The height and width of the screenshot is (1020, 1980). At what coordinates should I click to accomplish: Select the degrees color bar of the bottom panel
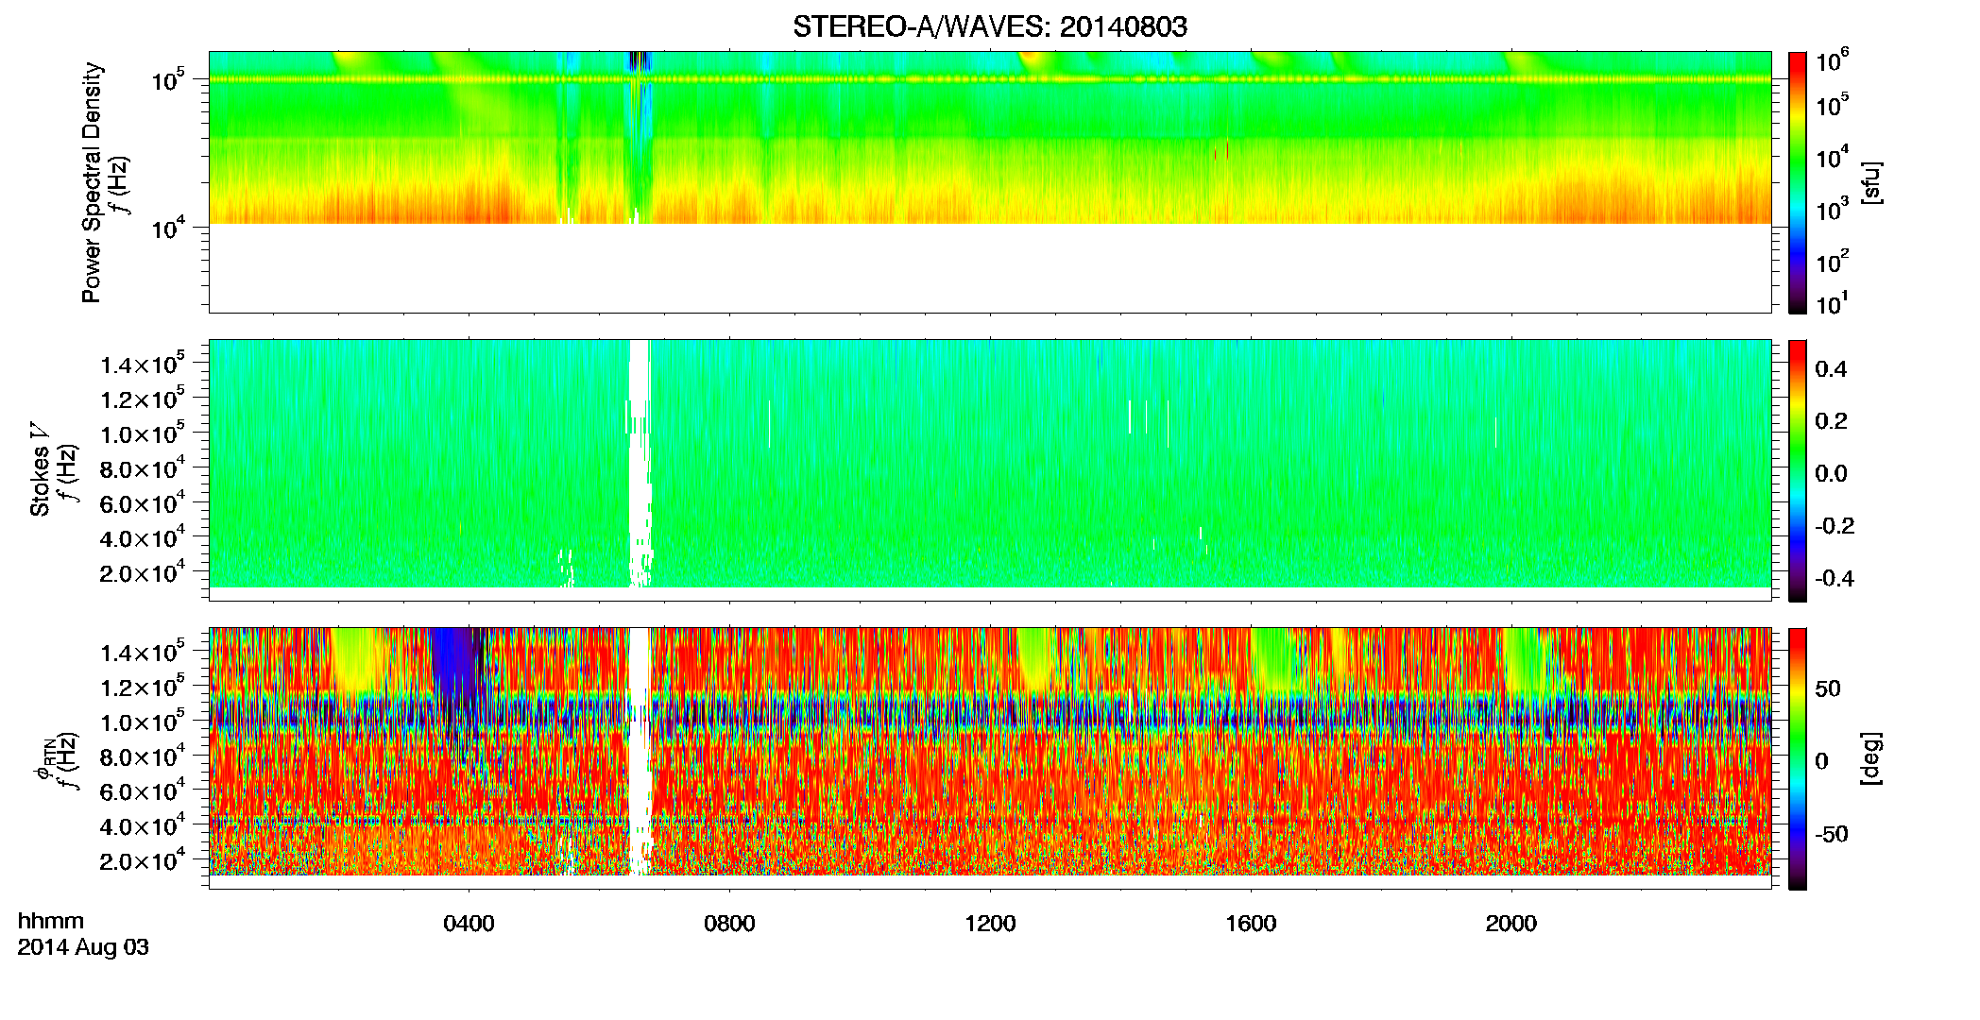(1798, 758)
